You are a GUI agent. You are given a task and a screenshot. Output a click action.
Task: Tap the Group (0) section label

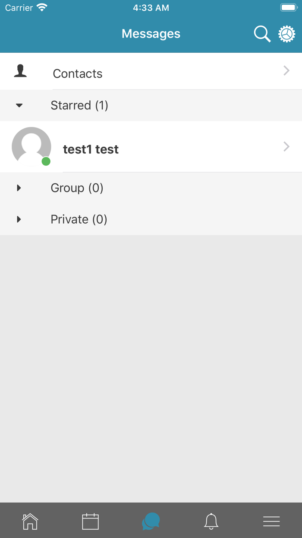pyautogui.click(x=77, y=188)
